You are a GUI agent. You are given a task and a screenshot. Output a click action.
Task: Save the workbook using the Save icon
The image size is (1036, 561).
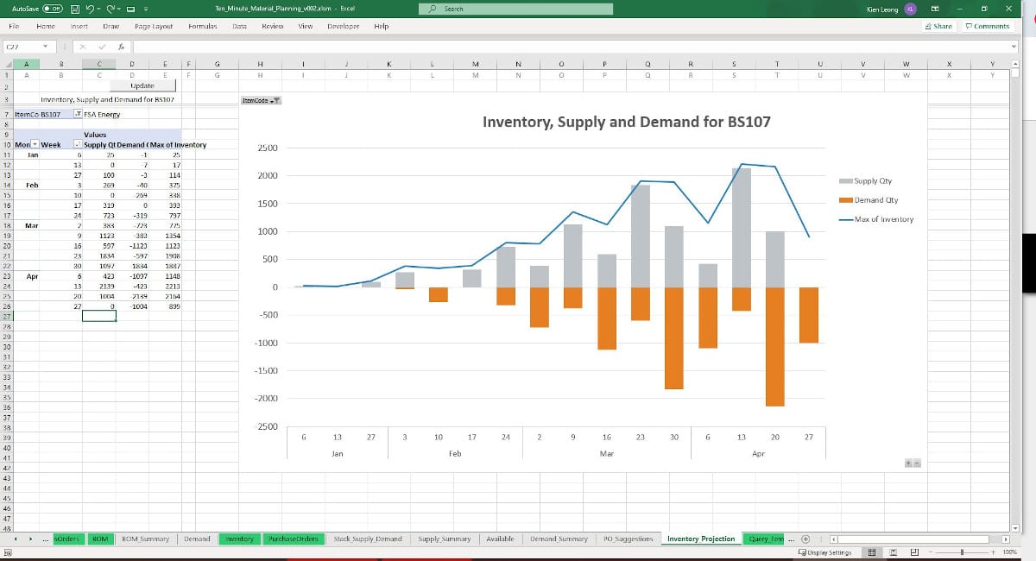point(75,9)
